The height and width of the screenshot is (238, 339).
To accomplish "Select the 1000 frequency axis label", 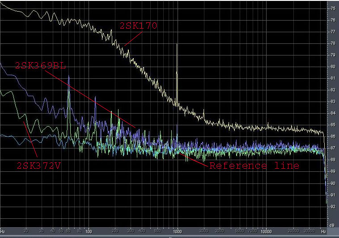I will pos(178,231).
